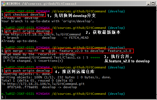The image size is (157, 100).
Task: Click the 'git checkout develop' command text
Action: point(25,15)
